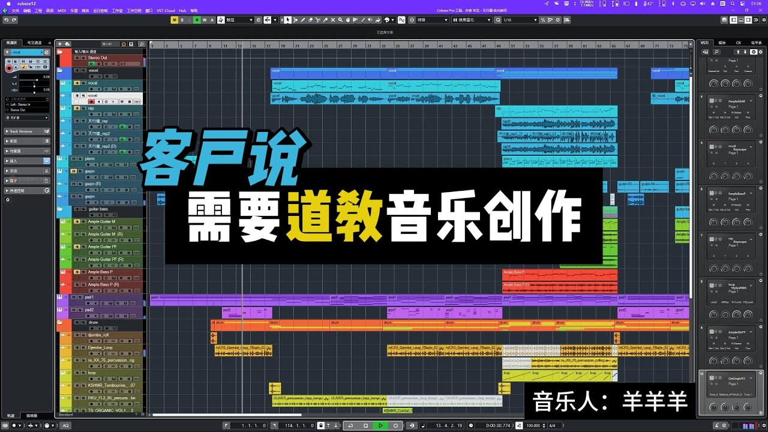Open the 文件 menu
The width and height of the screenshot is (768, 432).
tap(16, 10)
